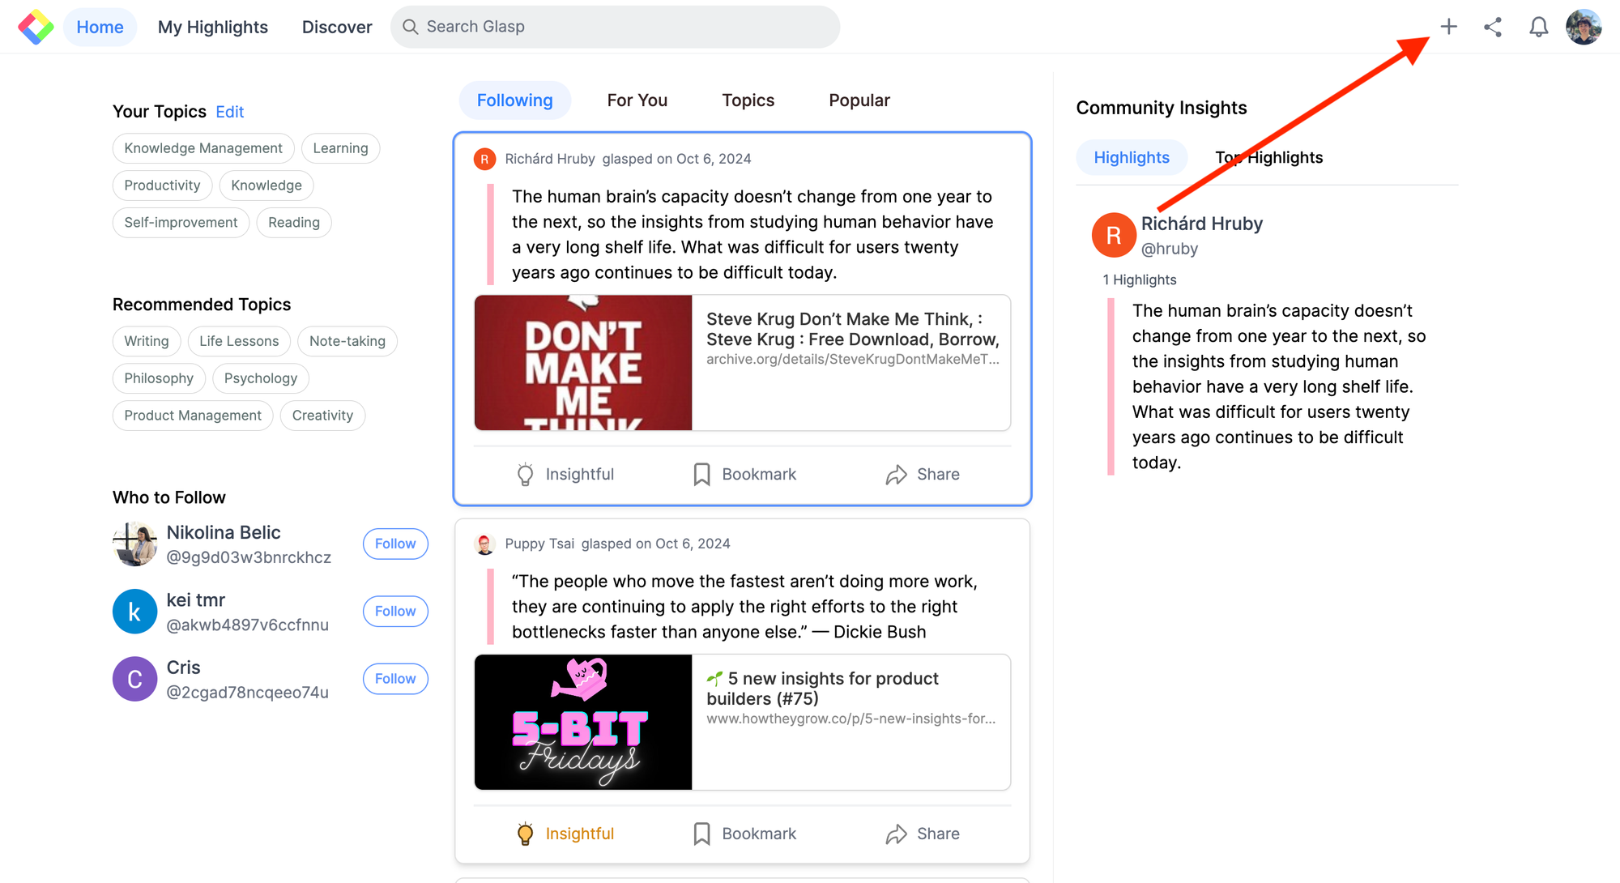Image resolution: width=1620 pixels, height=883 pixels.
Task: Click search magnifier icon in search bar
Action: [x=411, y=27]
